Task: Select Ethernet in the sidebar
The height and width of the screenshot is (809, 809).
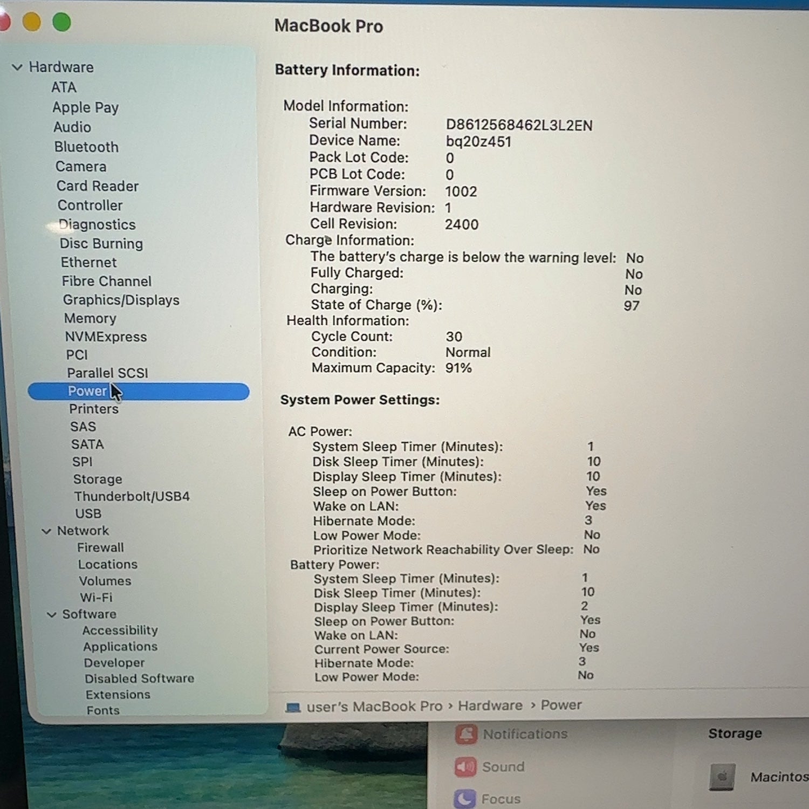Action: tap(88, 263)
